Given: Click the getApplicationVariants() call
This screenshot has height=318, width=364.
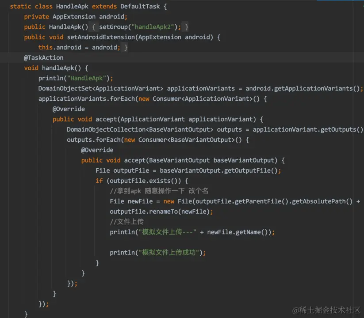Looking at the screenshot, I should click(x=317, y=88).
